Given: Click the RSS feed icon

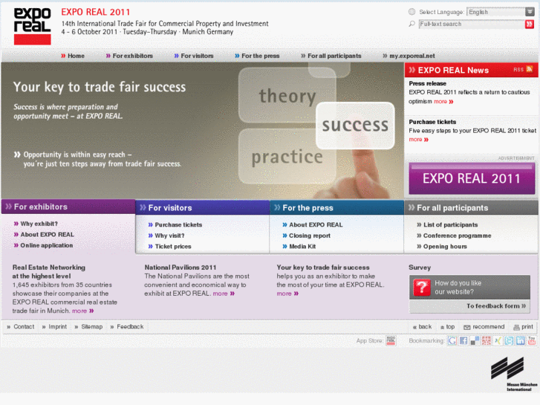Looking at the screenshot, I should tap(530, 69).
